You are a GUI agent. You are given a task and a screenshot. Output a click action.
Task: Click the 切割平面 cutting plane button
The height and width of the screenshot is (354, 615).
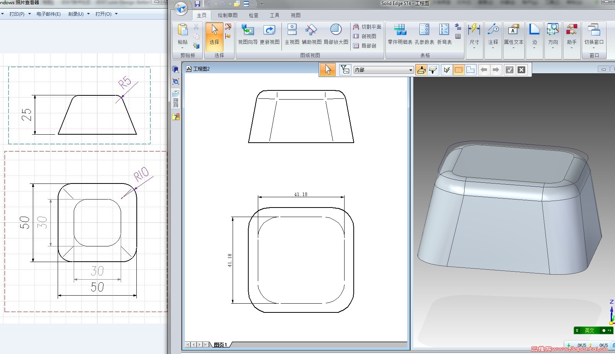pos(367,27)
